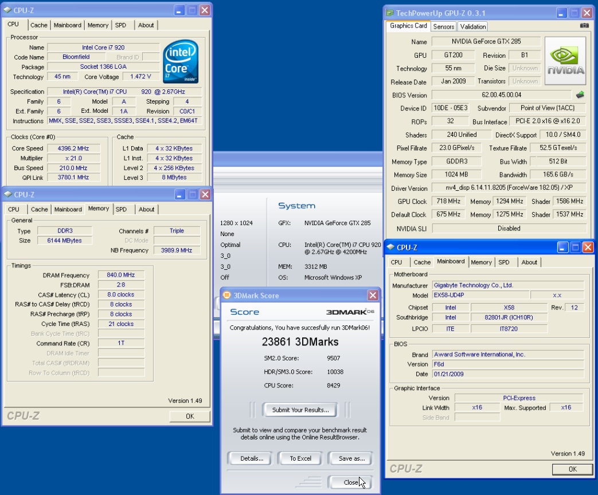This screenshot has height=495, width=598.
Task: Click the Device ID value 10DE - 05E3
Action: tap(451, 108)
